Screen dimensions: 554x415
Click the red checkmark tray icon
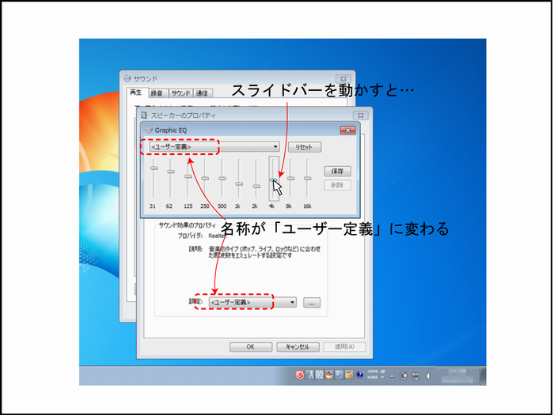pyautogui.click(x=300, y=375)
